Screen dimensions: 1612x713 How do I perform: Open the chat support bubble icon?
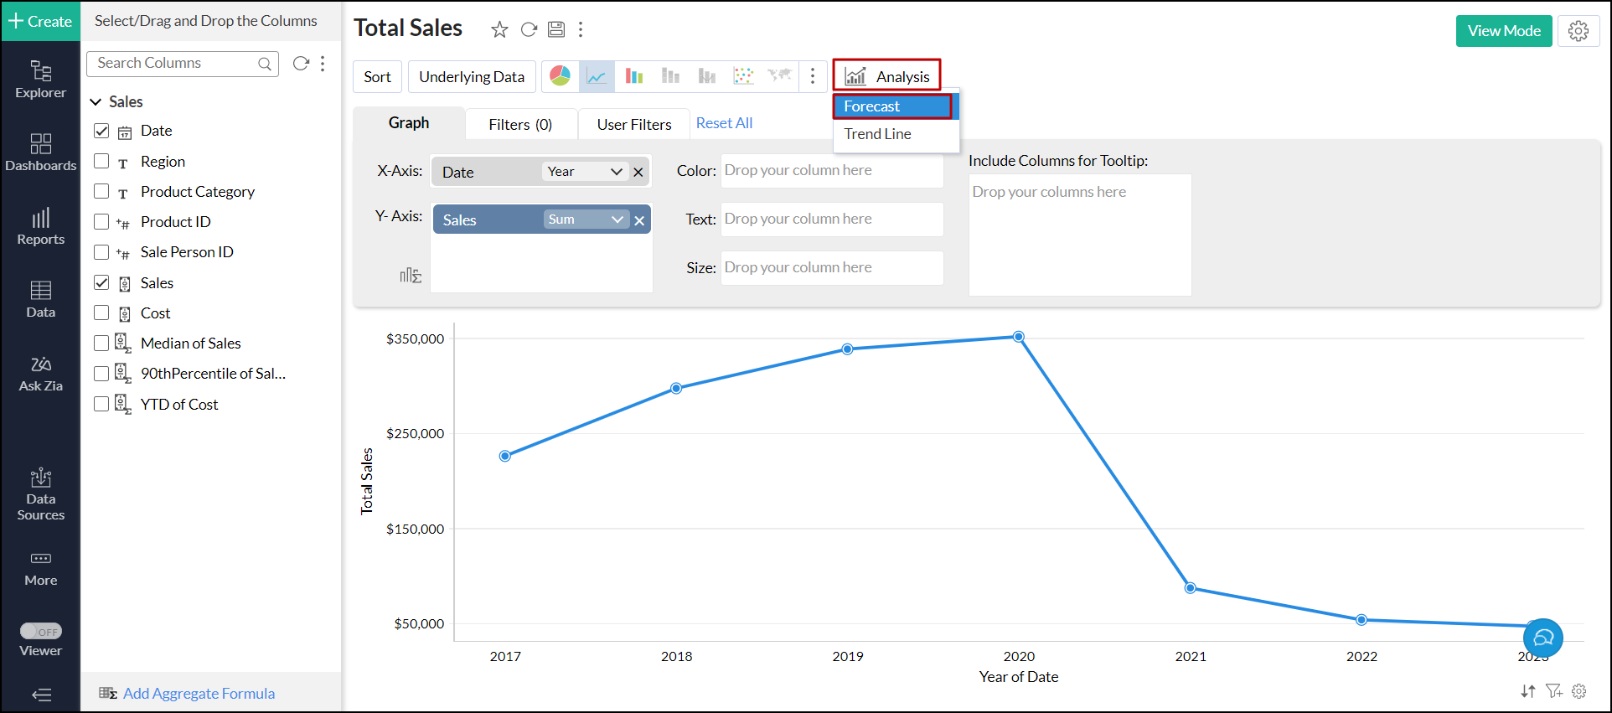coord(1542,638)
